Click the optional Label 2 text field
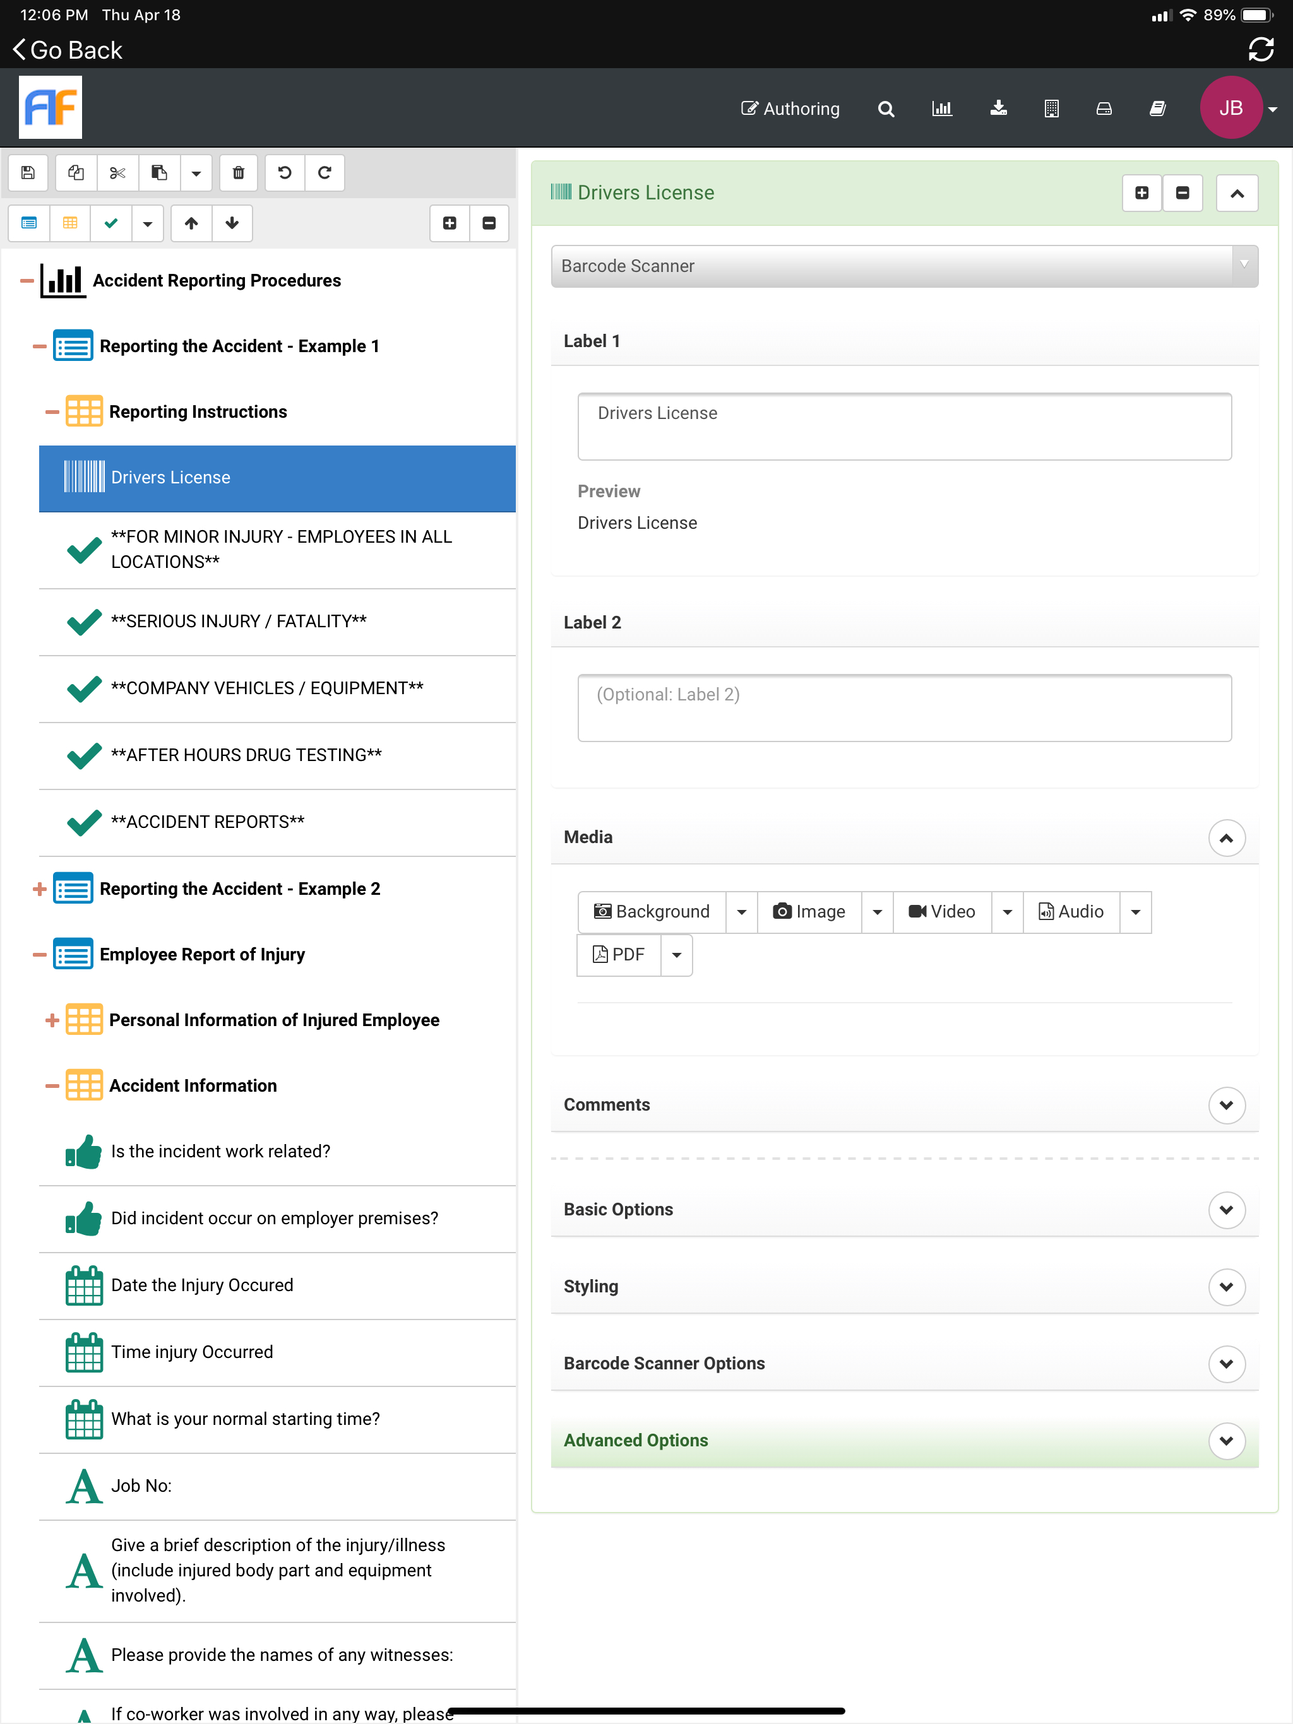Viewport: 1293px width, 1724px height. (904, 707)
